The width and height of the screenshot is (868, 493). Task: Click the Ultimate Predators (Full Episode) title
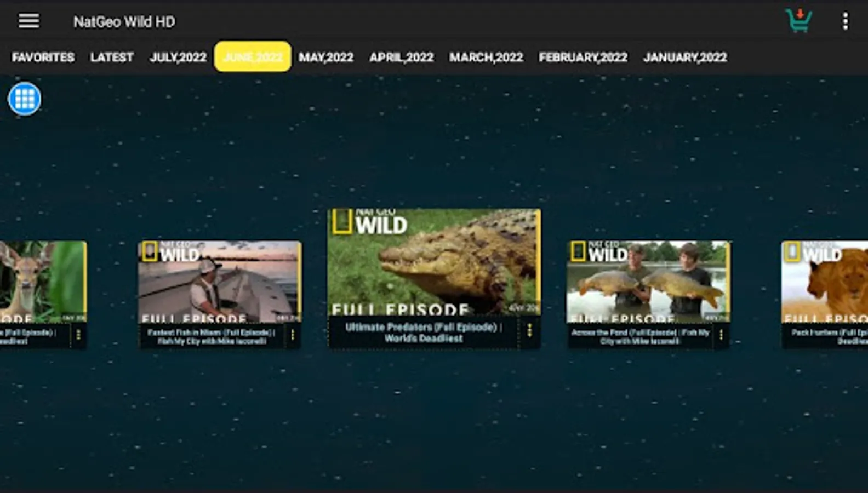coord(423,333)
